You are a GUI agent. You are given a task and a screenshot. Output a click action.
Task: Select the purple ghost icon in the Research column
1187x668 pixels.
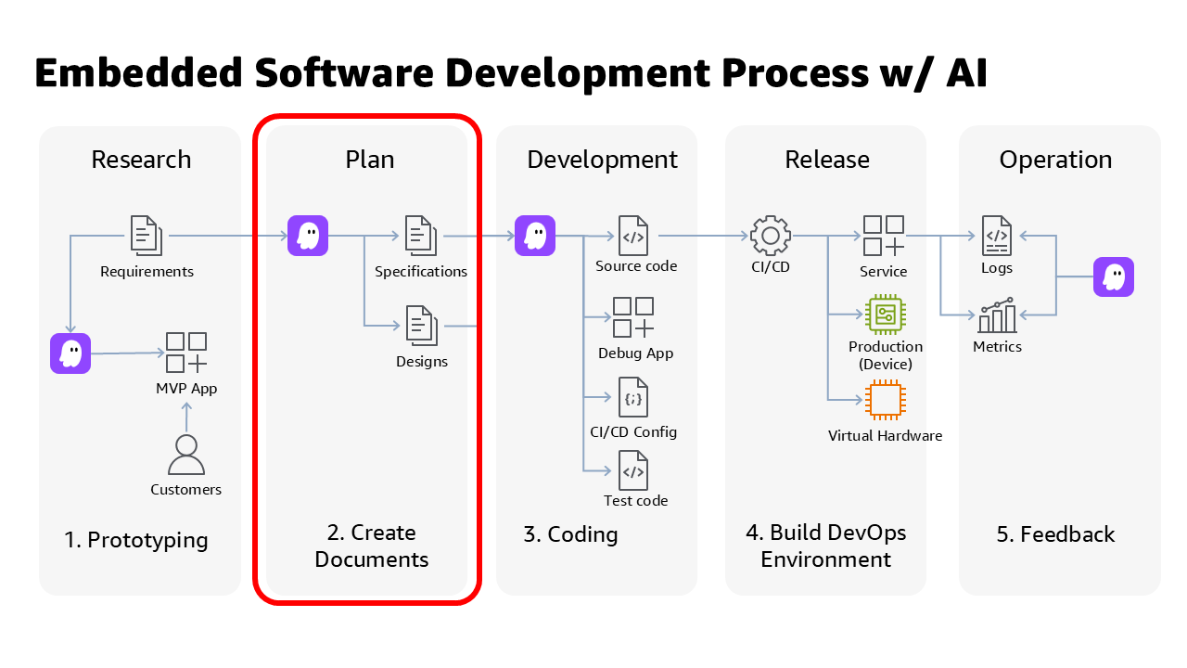click(70, 353)
